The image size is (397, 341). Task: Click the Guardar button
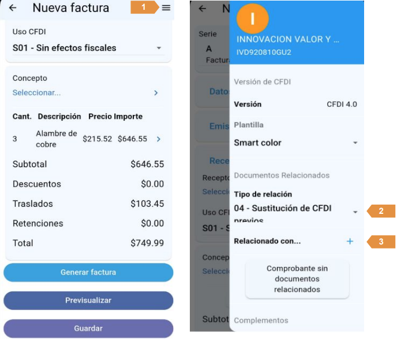coord(88,328)
